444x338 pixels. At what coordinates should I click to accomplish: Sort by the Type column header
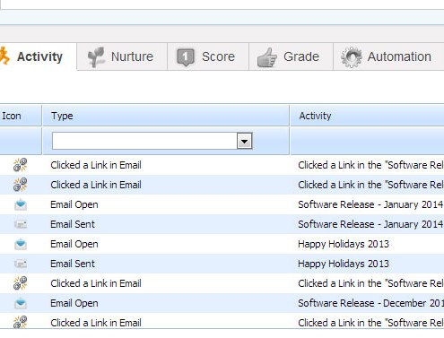166,116
